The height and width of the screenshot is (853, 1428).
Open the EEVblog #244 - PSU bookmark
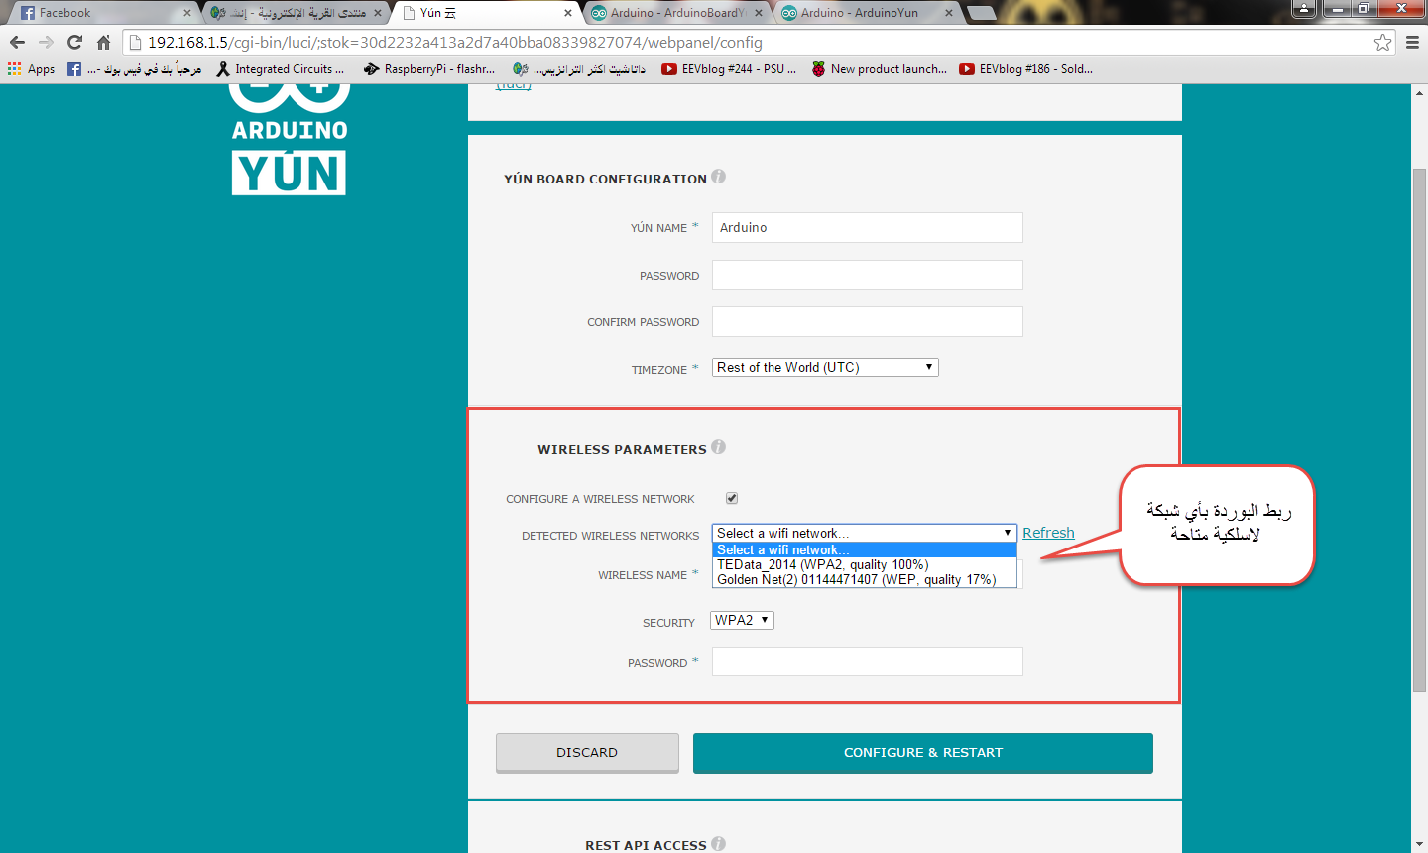(x=729, y=69)
